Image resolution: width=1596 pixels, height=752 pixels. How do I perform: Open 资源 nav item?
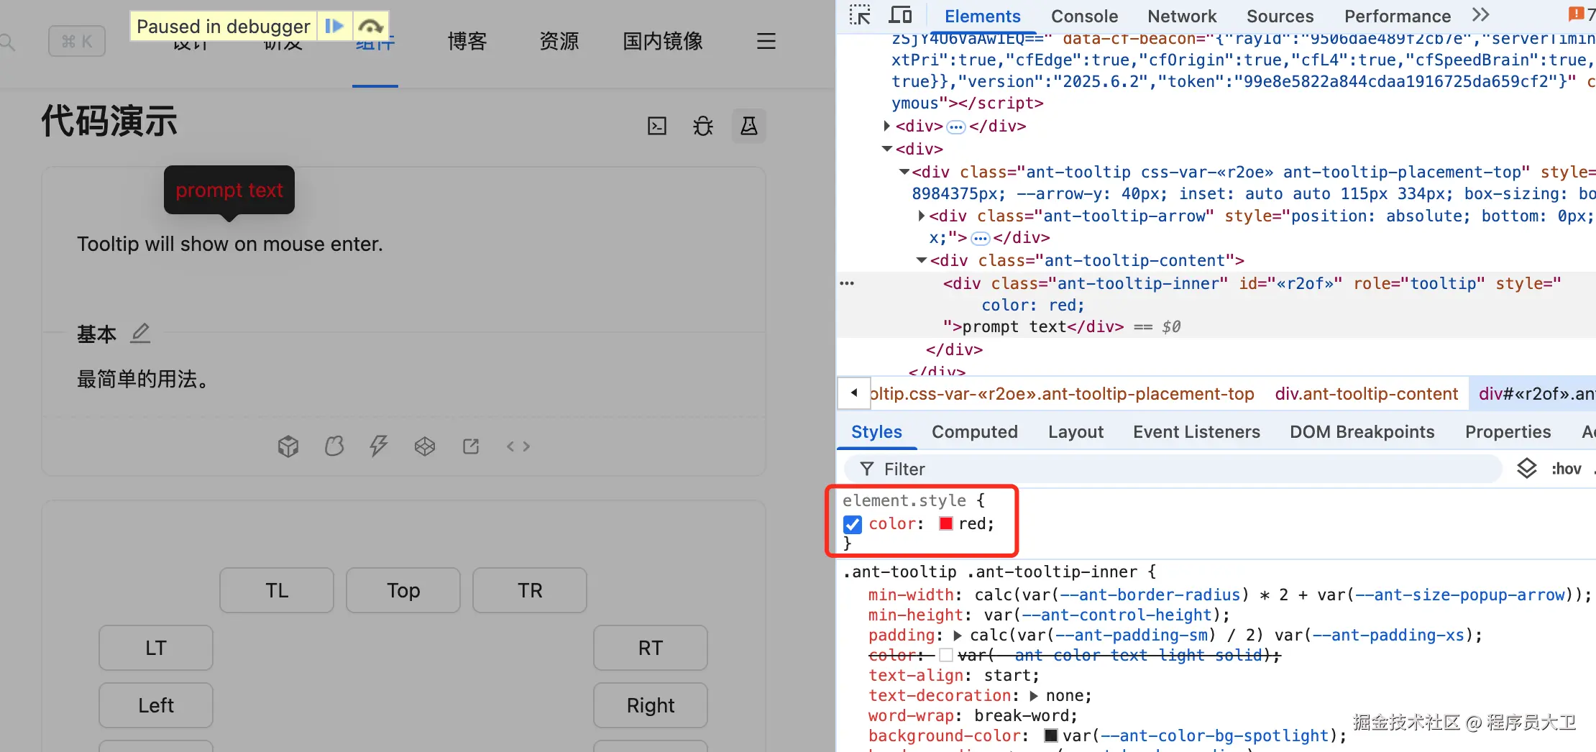click(559, 41)
